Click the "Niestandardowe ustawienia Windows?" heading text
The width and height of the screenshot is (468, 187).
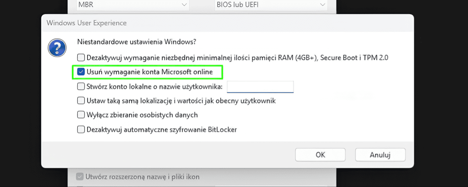[137, 42]
